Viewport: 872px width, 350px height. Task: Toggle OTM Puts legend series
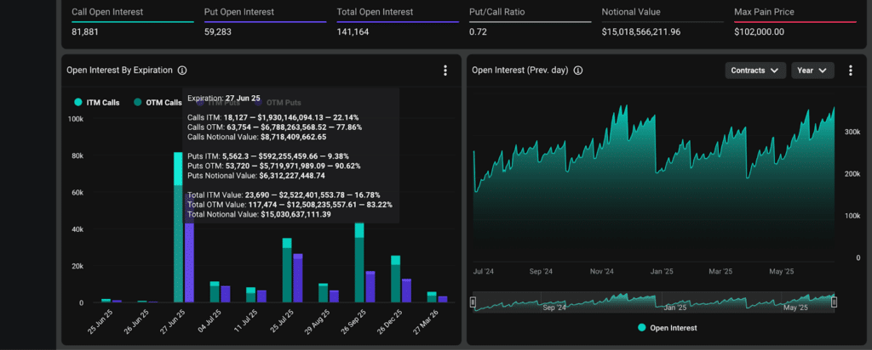(278, 102)
